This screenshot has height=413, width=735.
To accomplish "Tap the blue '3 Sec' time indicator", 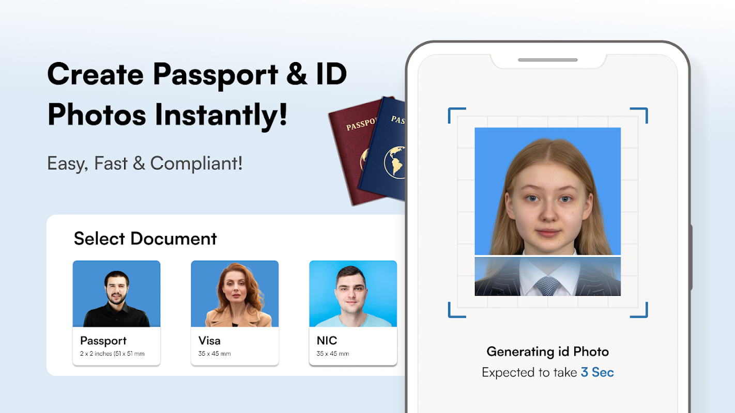I will [598, 372].
